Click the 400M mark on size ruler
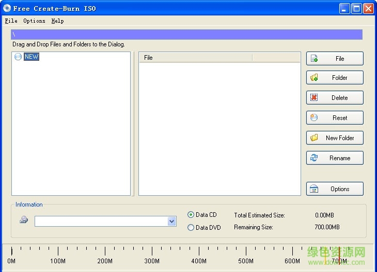The image size is (377, 272). point(199,252)
